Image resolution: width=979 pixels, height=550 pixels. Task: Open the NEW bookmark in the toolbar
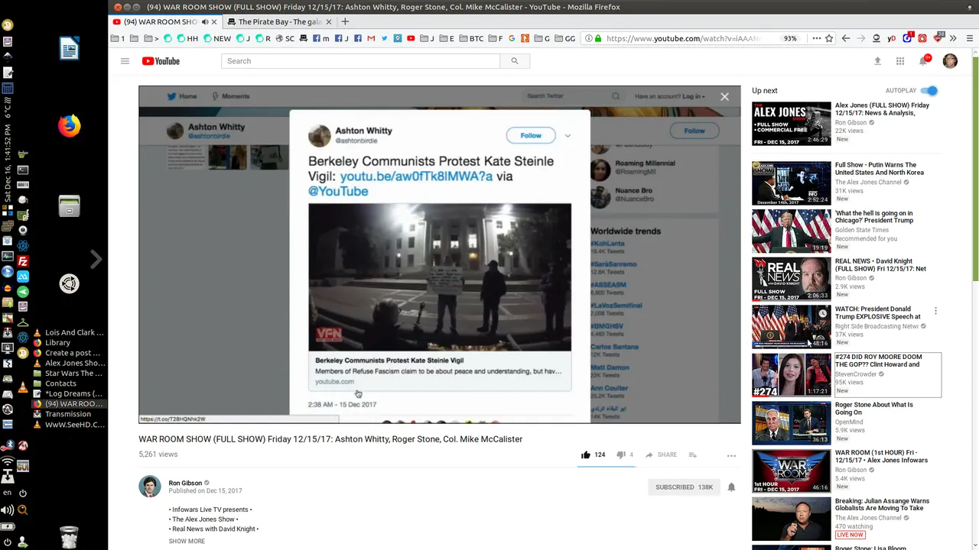(217, 38)
